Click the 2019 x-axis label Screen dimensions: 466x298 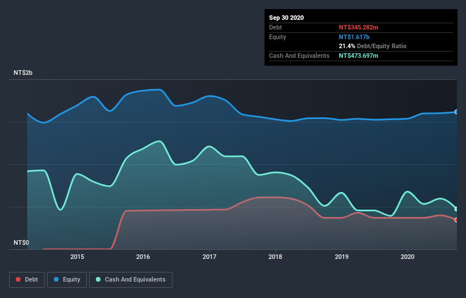click(x=342, y=257)
